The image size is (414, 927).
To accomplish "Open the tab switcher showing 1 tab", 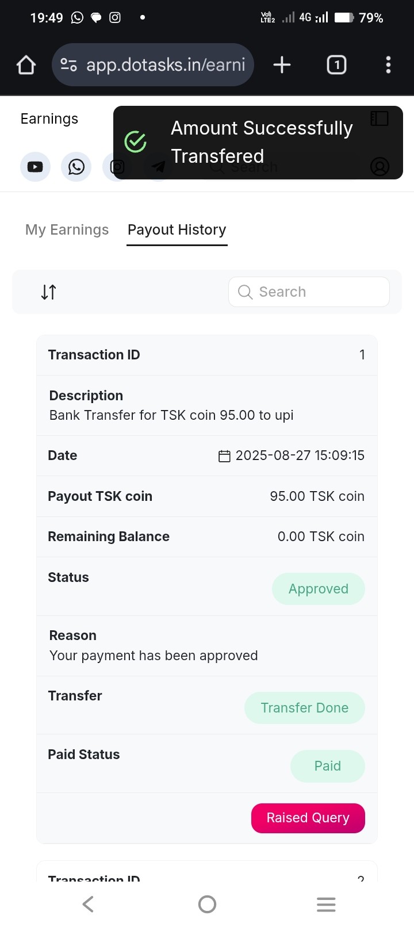I will point(336,65).
